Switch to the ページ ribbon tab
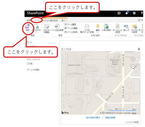The height and width of the screenshot is (127, 145). (37, 21)
